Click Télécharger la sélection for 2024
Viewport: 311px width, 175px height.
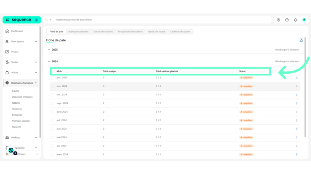tap(287, 61)
